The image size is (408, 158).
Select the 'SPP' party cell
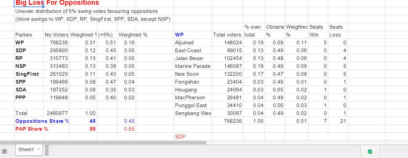[x=29, y=82]
